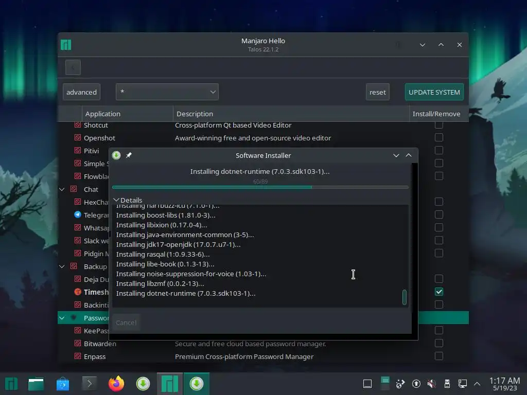
Task: Open the filter combo box showing asterisk
Action: tap(167, 92)
